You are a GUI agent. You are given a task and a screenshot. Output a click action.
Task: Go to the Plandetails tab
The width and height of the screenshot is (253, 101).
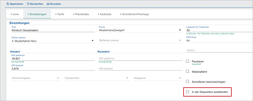[x=81, y=14]
